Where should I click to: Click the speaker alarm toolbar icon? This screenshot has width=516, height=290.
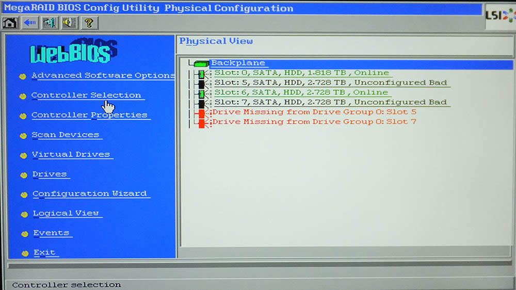tap(69, 23)
